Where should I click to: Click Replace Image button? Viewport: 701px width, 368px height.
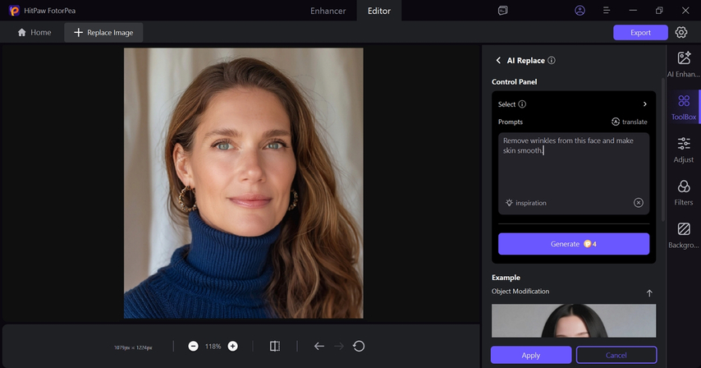coord(103,33)
